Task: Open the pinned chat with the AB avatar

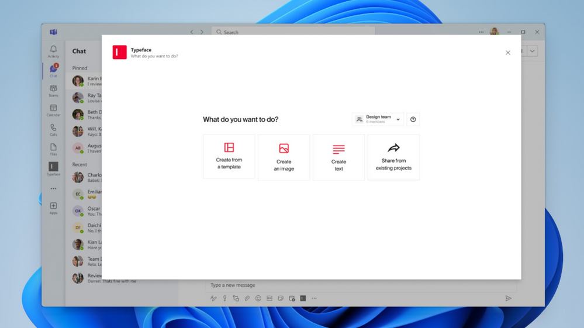Action: [x=84, y=148]
